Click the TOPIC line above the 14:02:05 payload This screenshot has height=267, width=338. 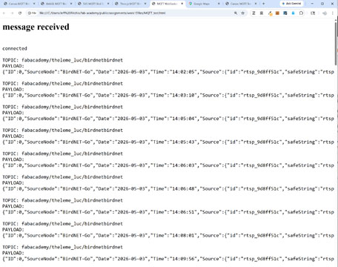(62, 60)
